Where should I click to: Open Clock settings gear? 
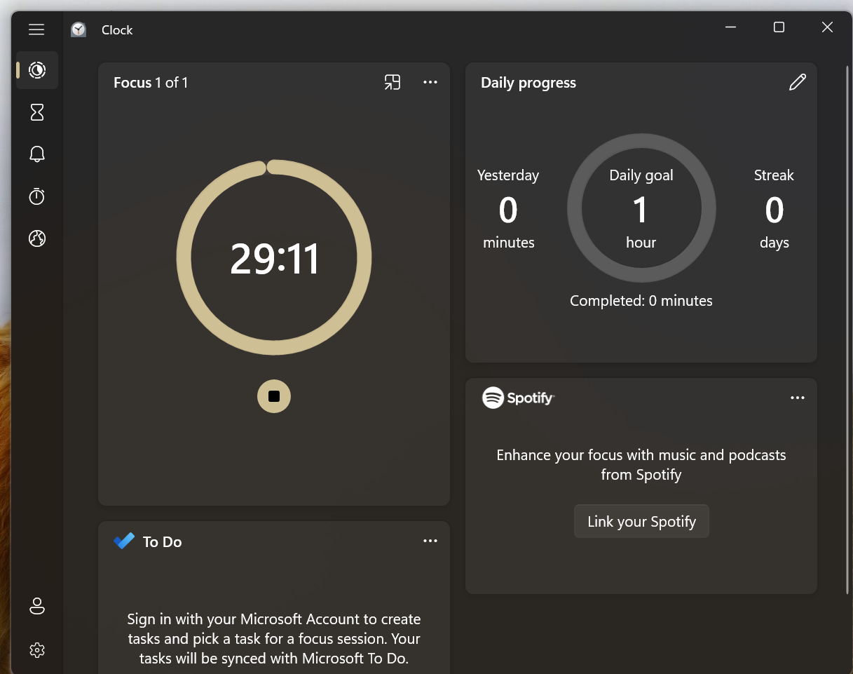pos(37,650)
